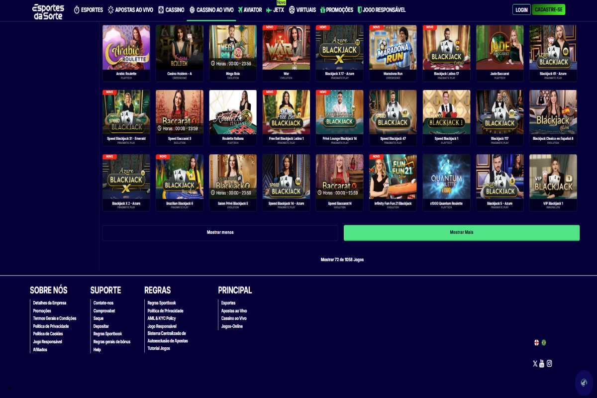This screenshot has height=398, width=597.
Task: Go to Virtuais in the top menu
Action: pyautogui.click(x=302, y=10)
